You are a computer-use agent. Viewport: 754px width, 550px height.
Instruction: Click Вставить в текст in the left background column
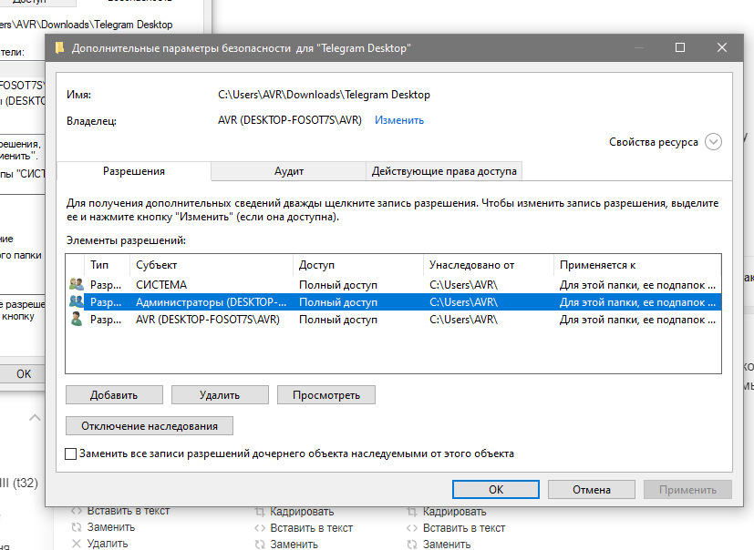[x=128, y=511]
